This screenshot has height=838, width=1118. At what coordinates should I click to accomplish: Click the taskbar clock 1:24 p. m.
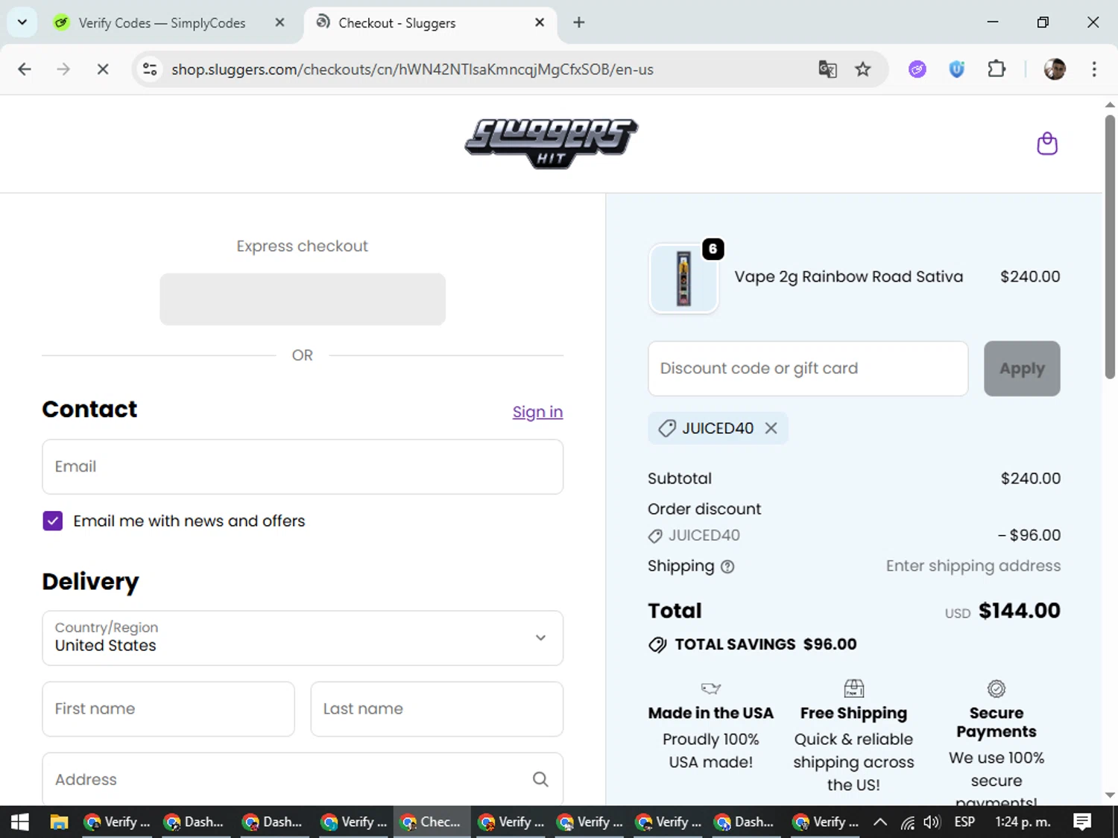tap(1023, 822)
